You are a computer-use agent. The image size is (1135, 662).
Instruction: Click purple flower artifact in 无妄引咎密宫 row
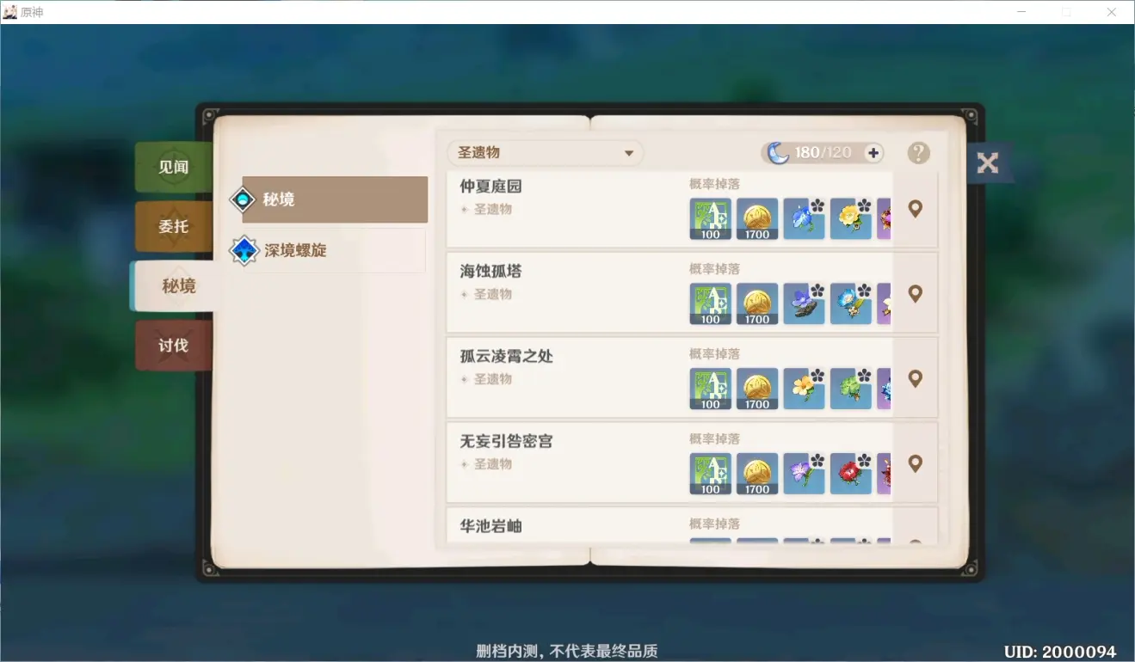click(804, 475)
